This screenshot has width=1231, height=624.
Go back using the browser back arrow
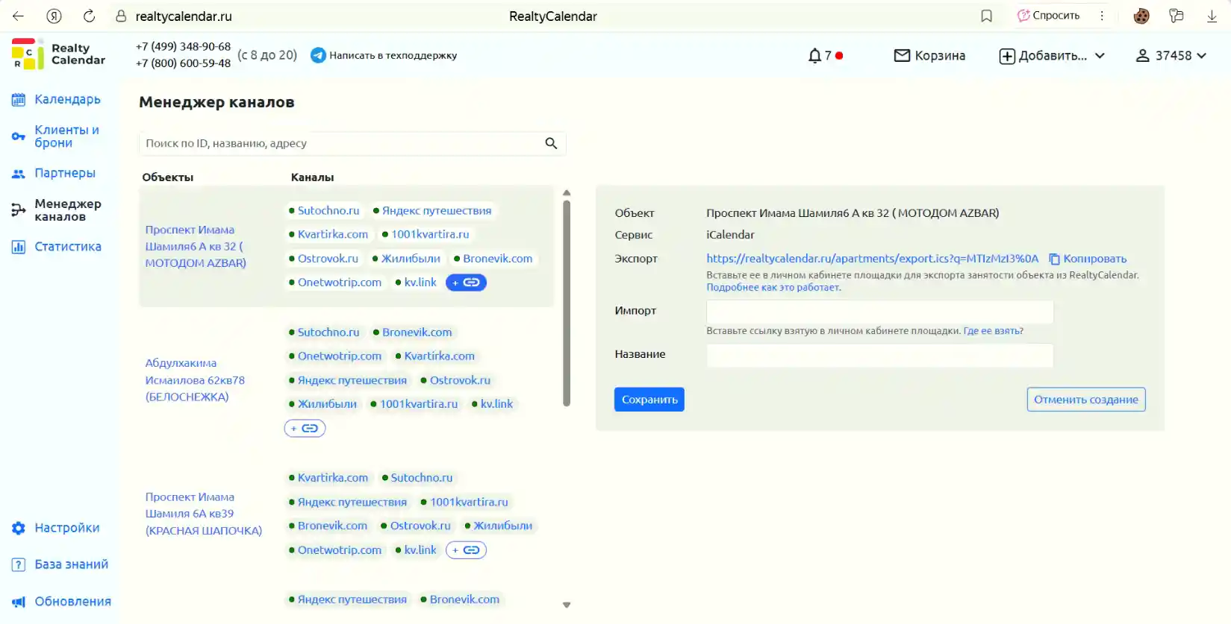[18, 16]
